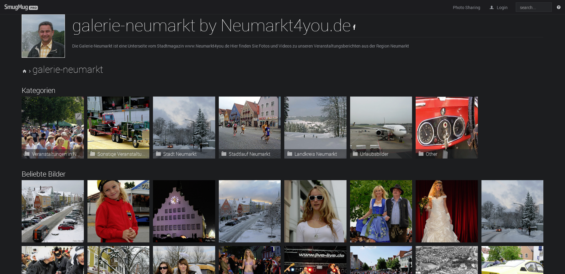The height and width of the screenshot is (274, 565).
Task: Open the Facebook icon beside the title
Action: [354, 27]
